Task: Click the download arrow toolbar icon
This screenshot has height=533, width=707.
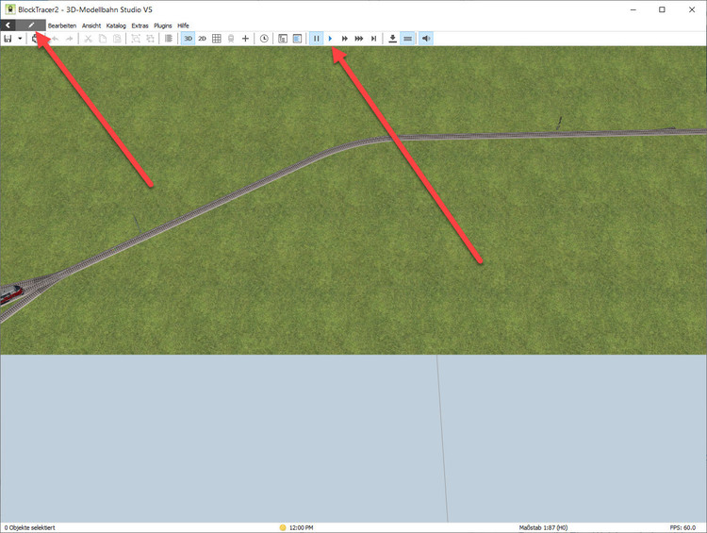Action: [393, 39]
